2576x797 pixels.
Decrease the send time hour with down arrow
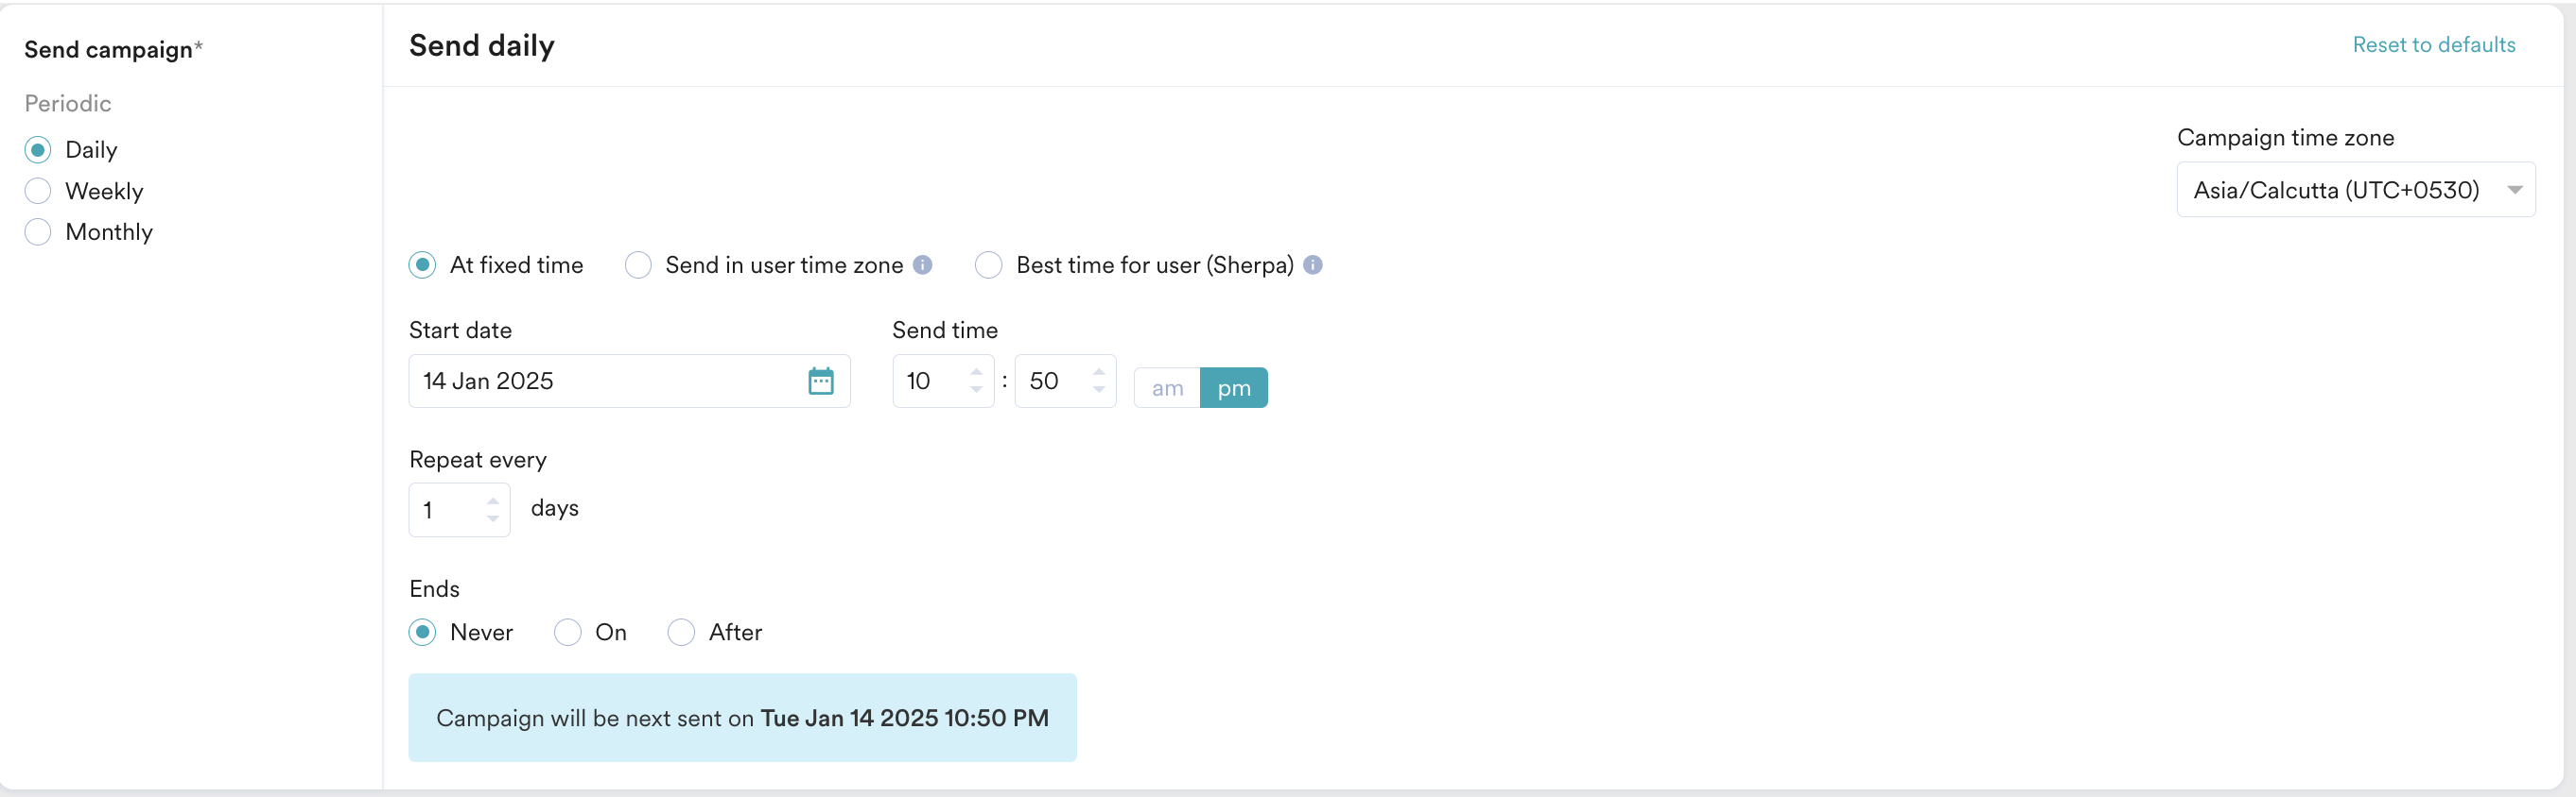(x=976, y=389)
